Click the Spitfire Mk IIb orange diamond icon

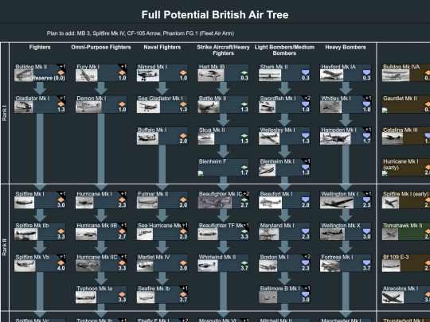click(61, 231)
